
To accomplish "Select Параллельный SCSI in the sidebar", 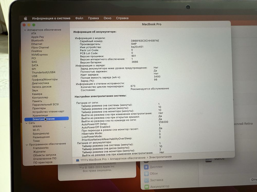I will coord(45,104).
